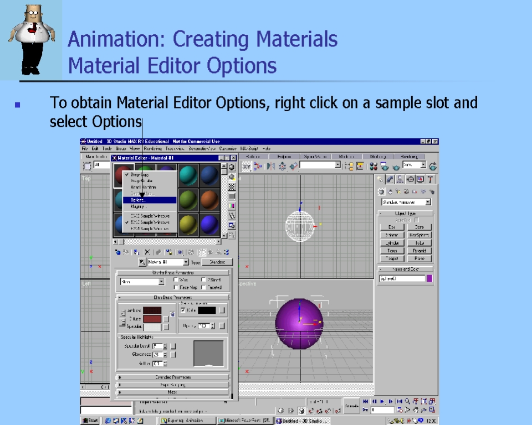Select the Assign Material to Selection icon

tap(136, 252)
